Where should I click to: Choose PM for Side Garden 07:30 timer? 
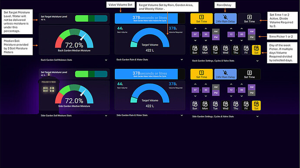tap(216, 93)
